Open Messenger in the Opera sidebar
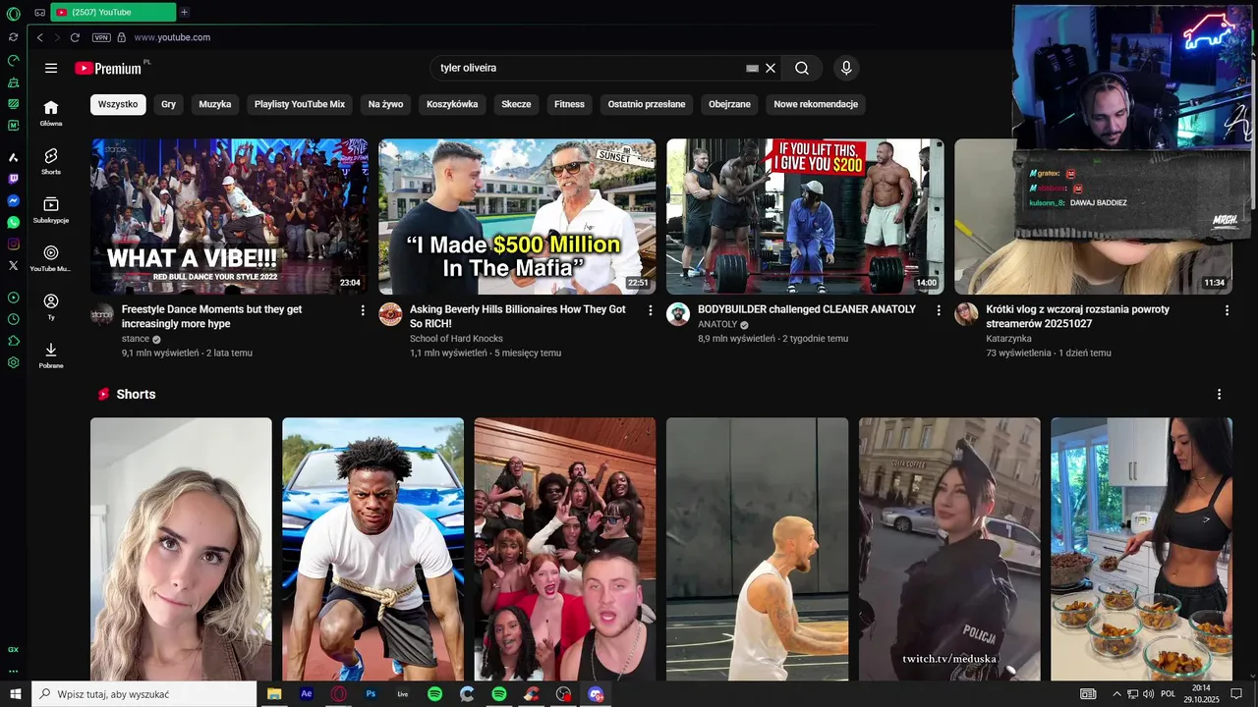 coord(13,200)
